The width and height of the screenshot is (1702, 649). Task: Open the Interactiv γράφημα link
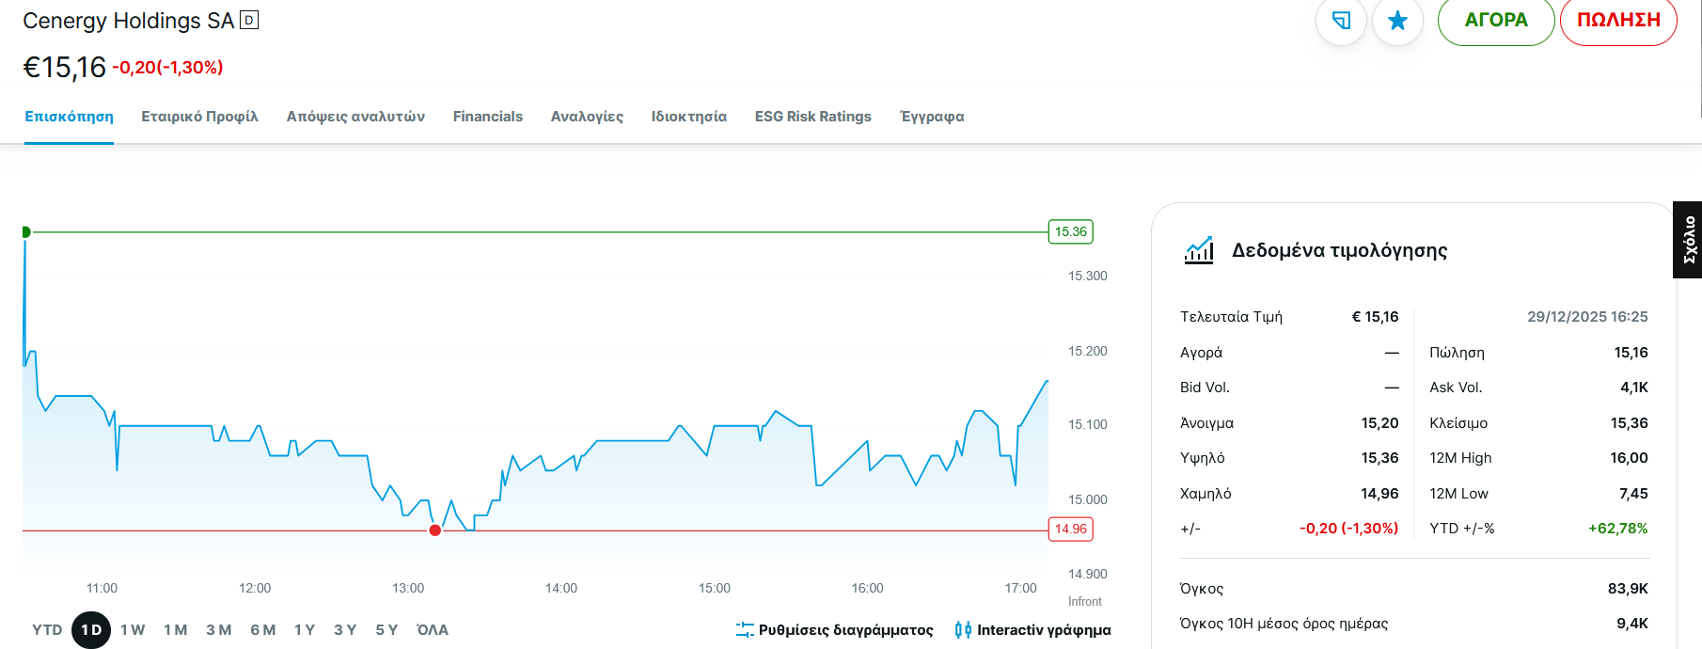click(1044, 630)
